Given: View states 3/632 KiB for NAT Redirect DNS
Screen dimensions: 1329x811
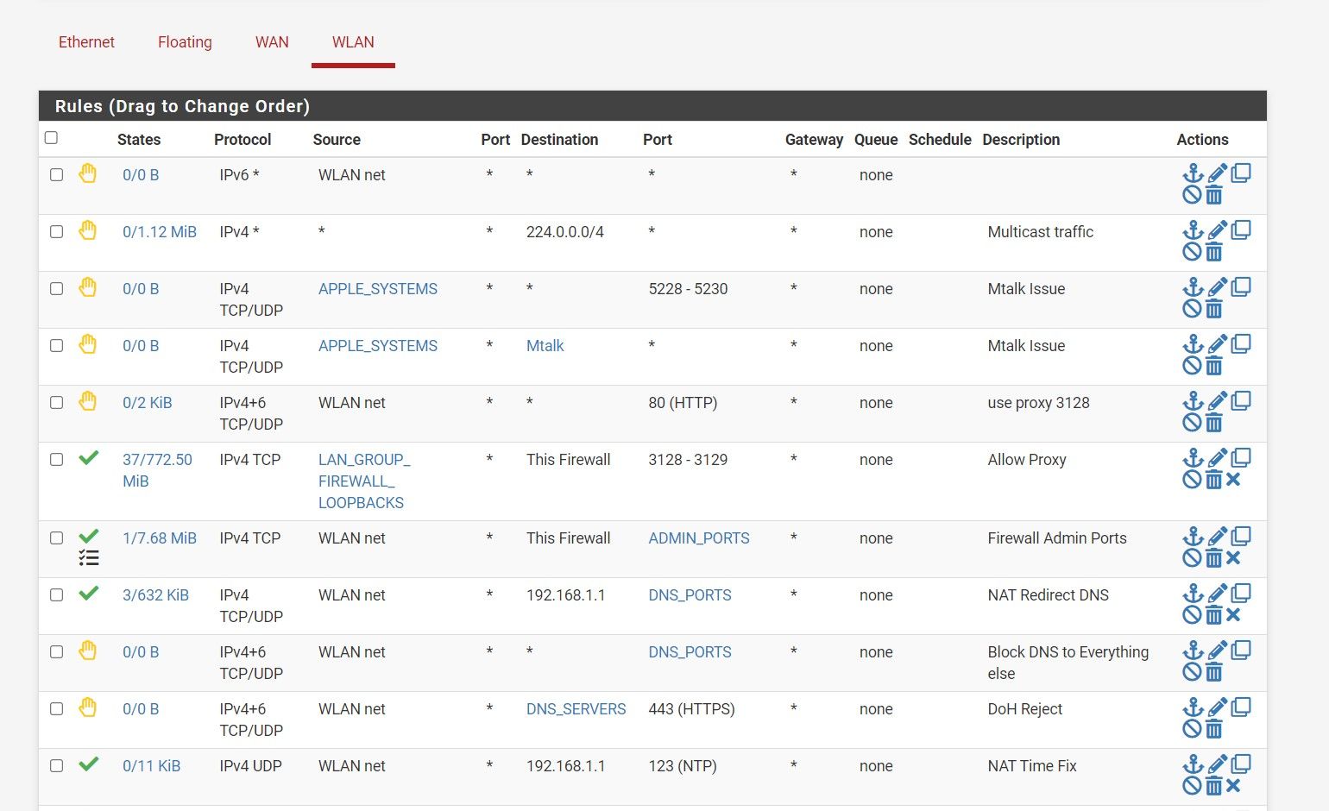Looking at the screenshot, I should coord(155,595).
